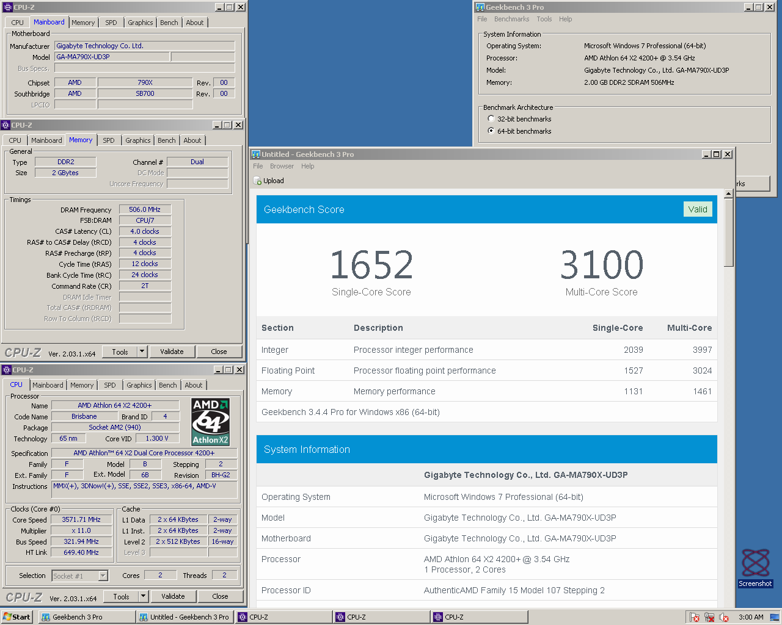Viewport: 782px width, 625px height.
Task: Switch to Untitled - Geekbench 3 Pro taskbar button
Action: pyautogui.click(x=185, y=617)
